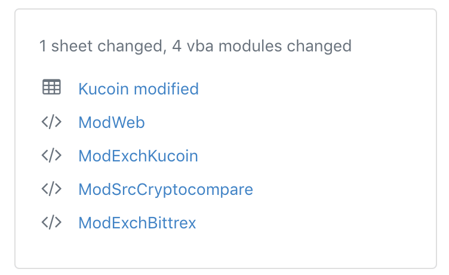This screenshot has width=449, height=275.
Task: View the ModExchKucoin module changes
Action: click(x=138, y=156)
